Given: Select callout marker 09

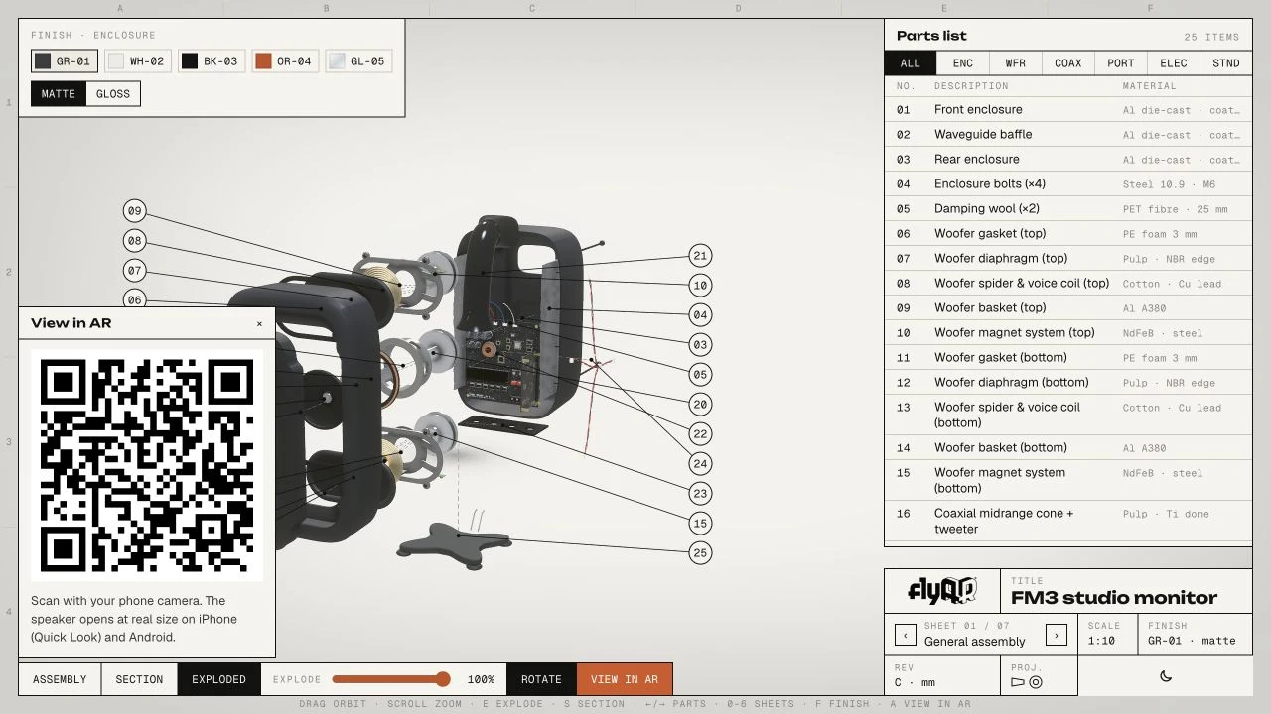Looking at the screenshot, I should click(x=134, y=211).
